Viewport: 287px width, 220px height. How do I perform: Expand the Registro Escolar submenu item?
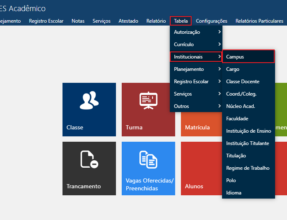click(196, 82)
